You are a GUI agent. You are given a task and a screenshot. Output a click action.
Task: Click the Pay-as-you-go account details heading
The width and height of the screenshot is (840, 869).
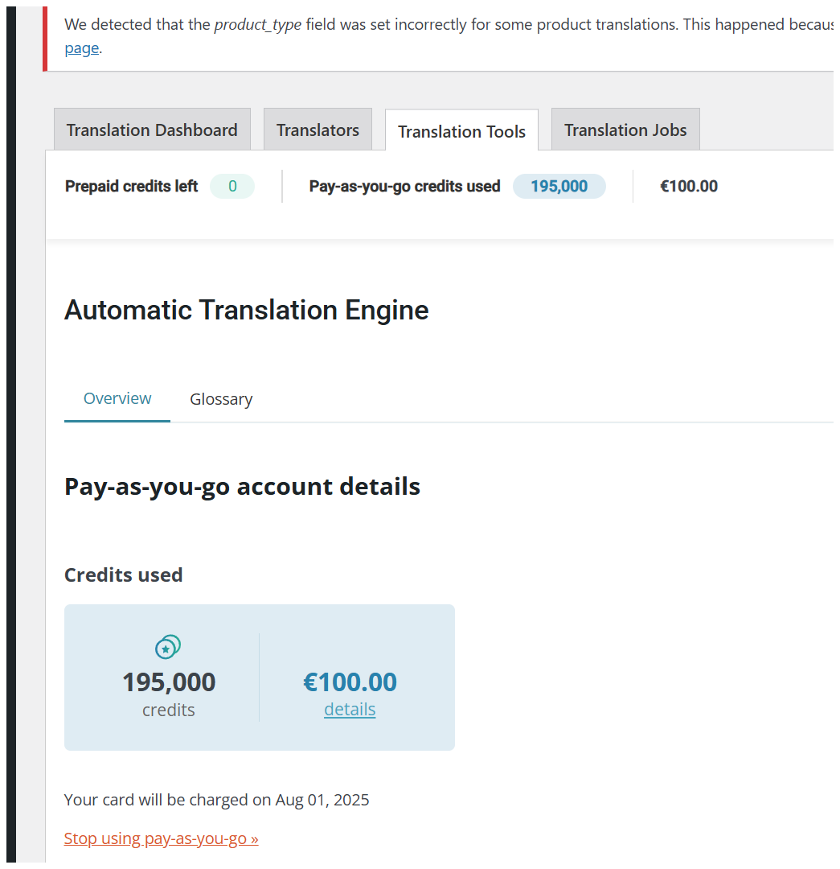point(242,487)
